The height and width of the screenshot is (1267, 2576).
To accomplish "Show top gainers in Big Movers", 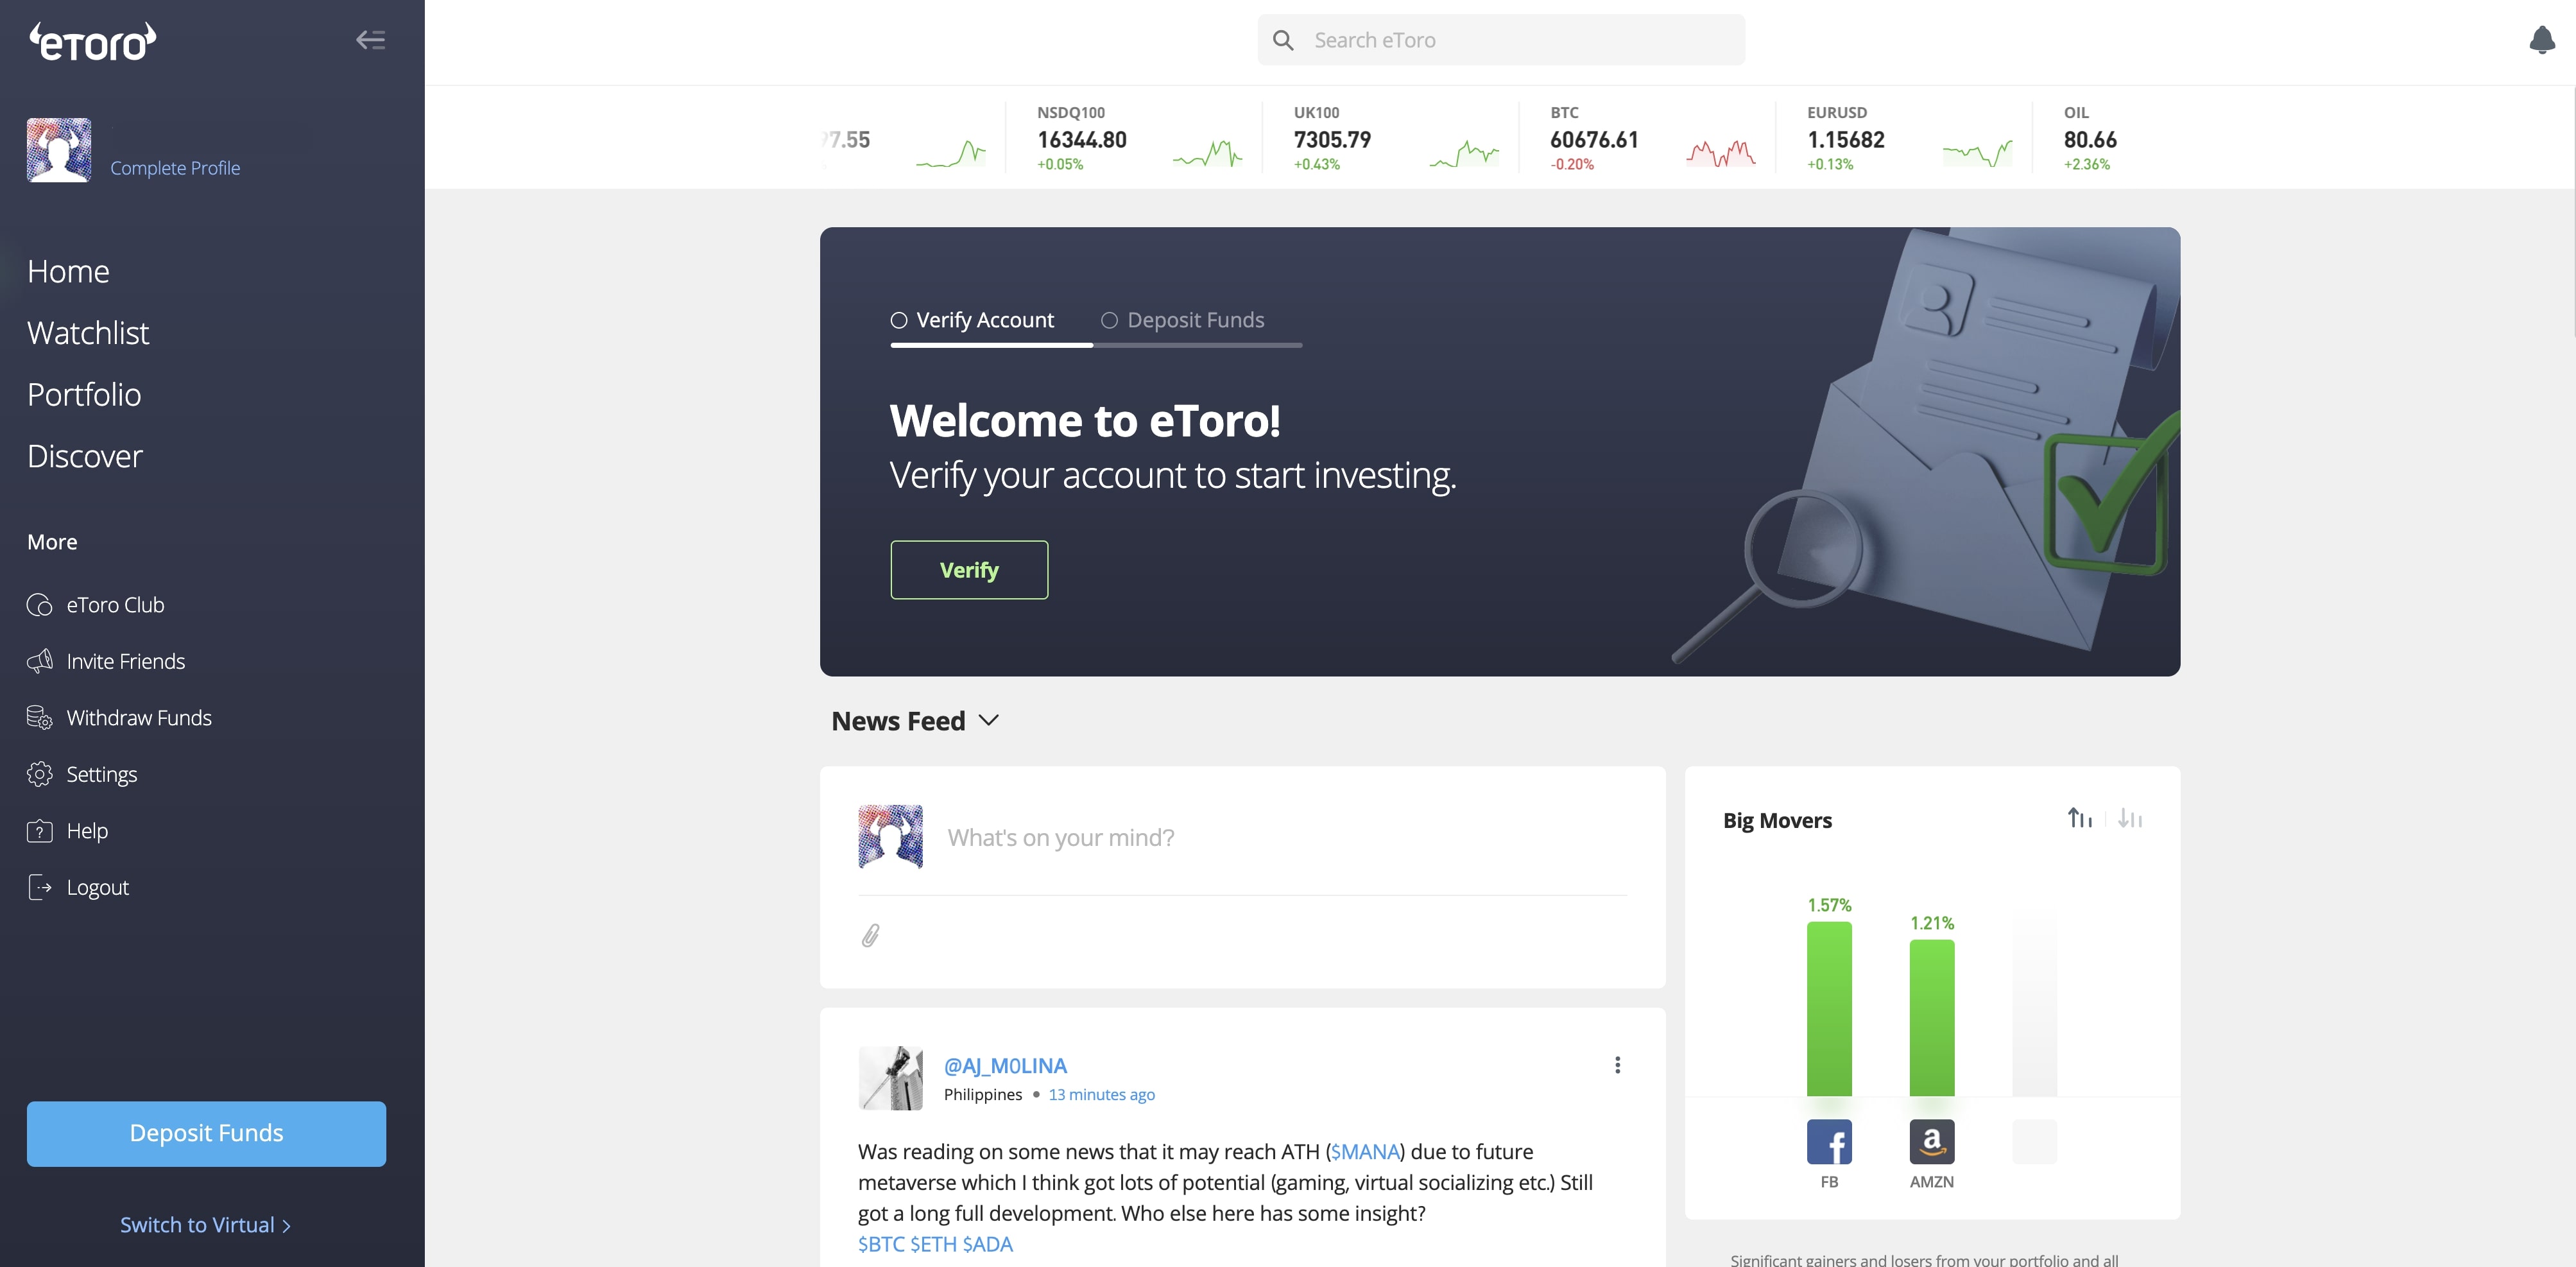I will [2080, 818].
